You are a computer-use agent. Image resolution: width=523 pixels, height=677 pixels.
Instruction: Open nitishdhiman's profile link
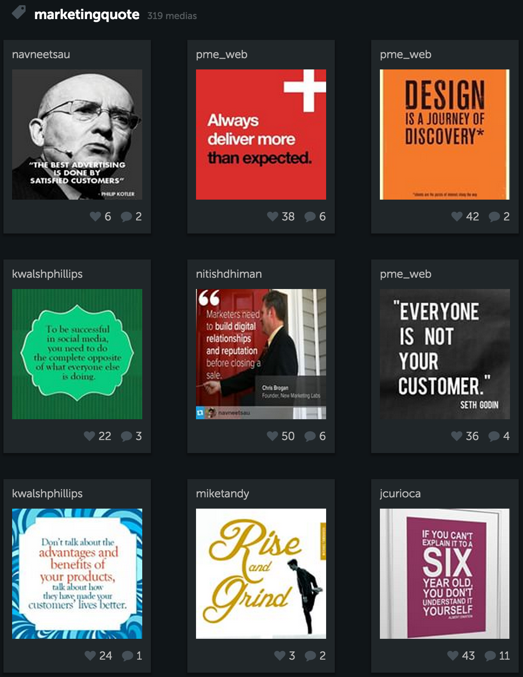(229, 274)
